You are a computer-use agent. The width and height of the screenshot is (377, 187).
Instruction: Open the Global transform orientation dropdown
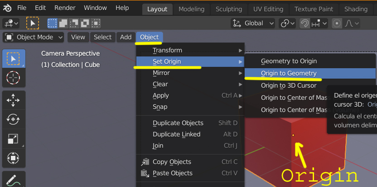pos(253,23)
